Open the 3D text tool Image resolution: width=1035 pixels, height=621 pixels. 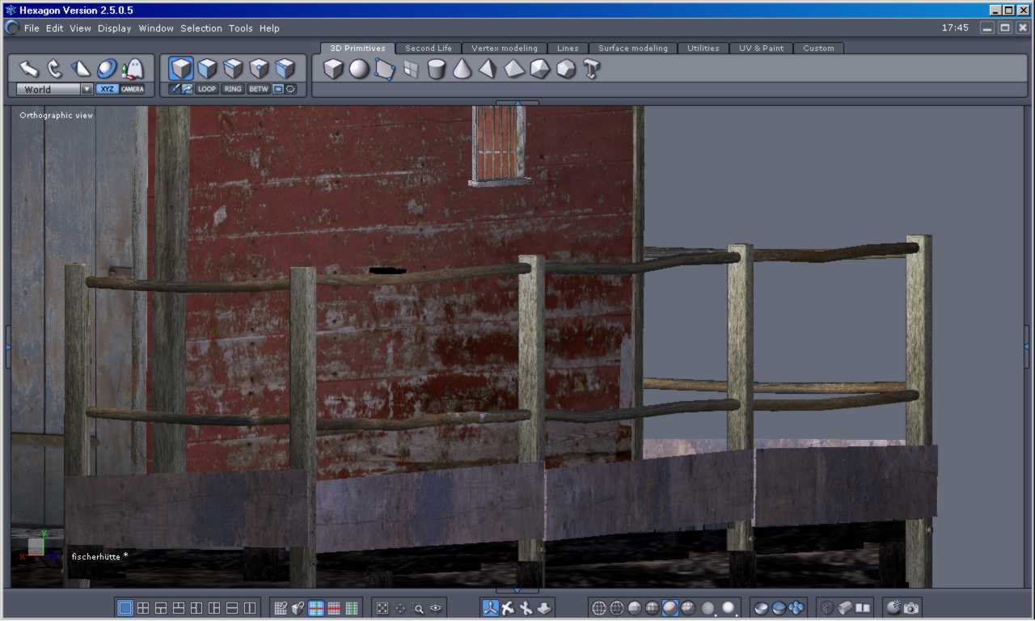tap(592, 69)
